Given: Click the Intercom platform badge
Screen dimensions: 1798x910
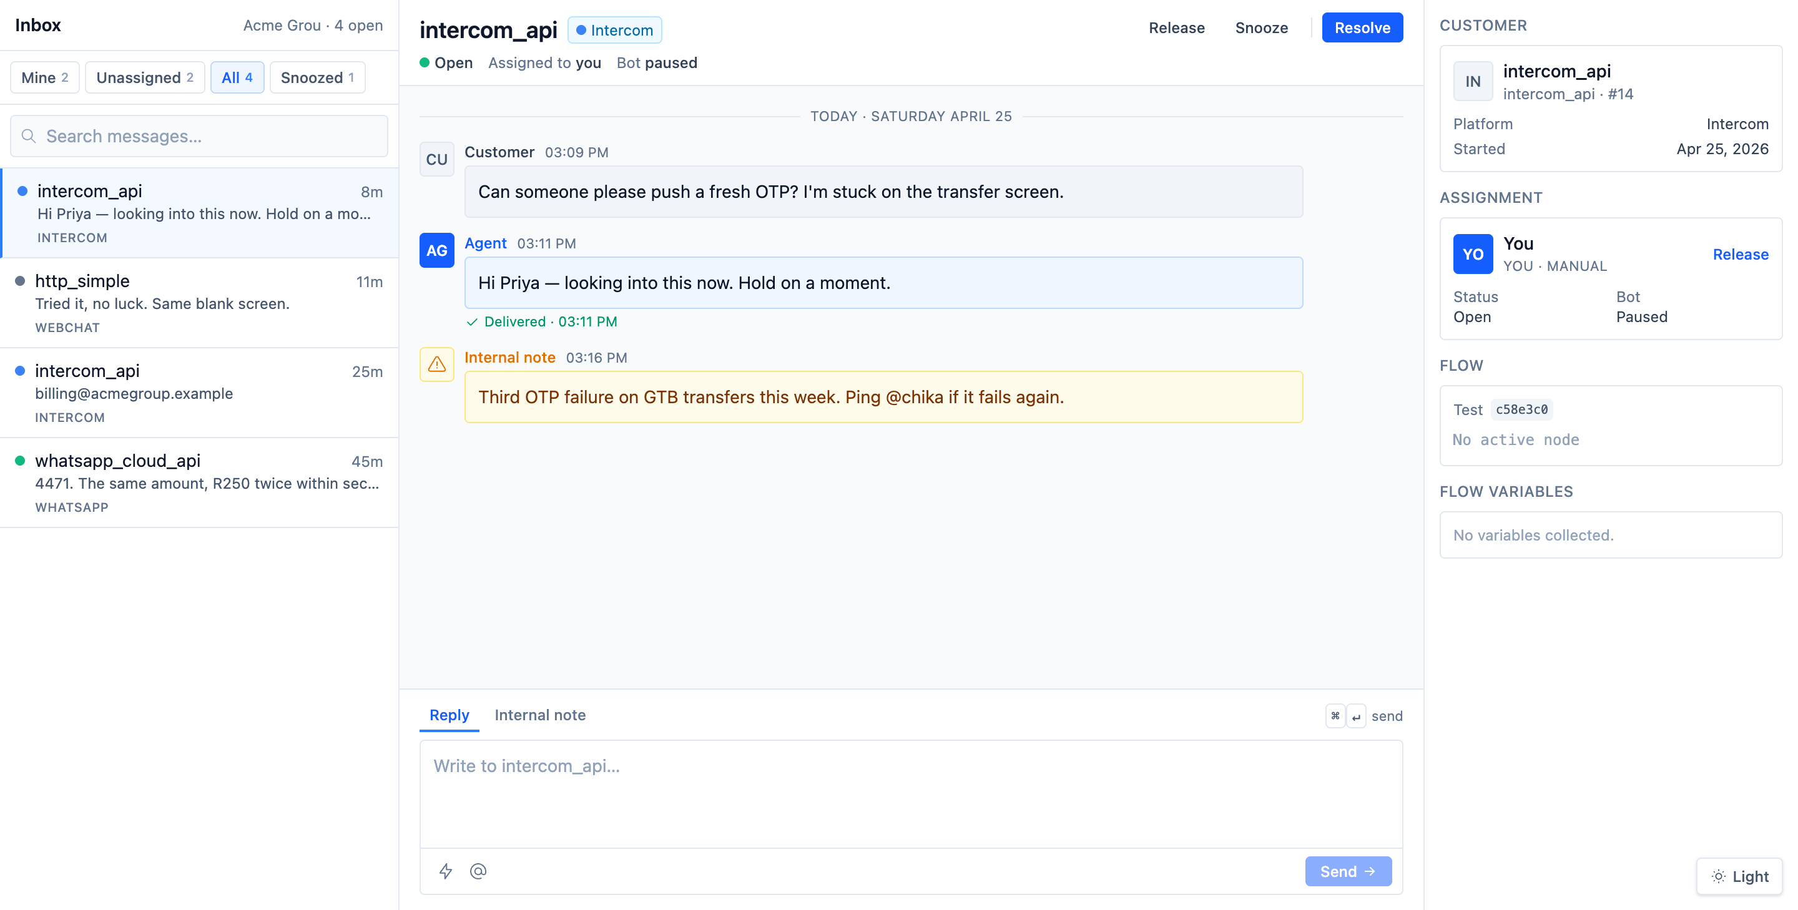Looking at the screenshot, I should tap(614, 30).
